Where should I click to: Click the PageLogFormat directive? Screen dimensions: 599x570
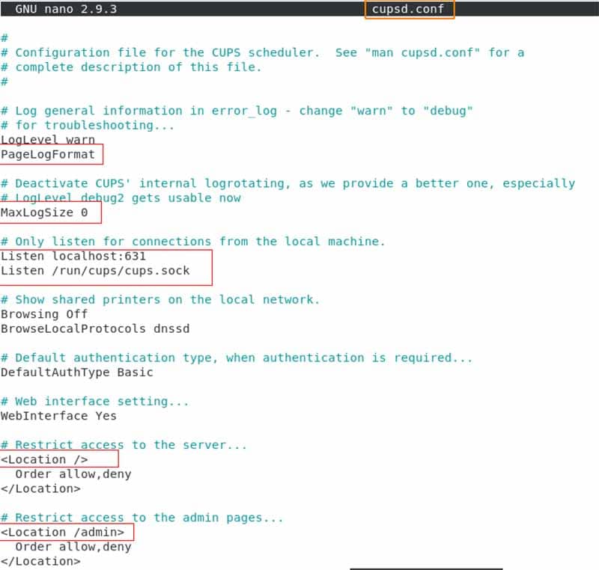[48, 155]
